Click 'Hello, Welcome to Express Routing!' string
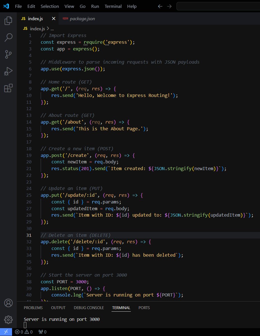Screen dimensions: 260x336 tap(124, 95)
